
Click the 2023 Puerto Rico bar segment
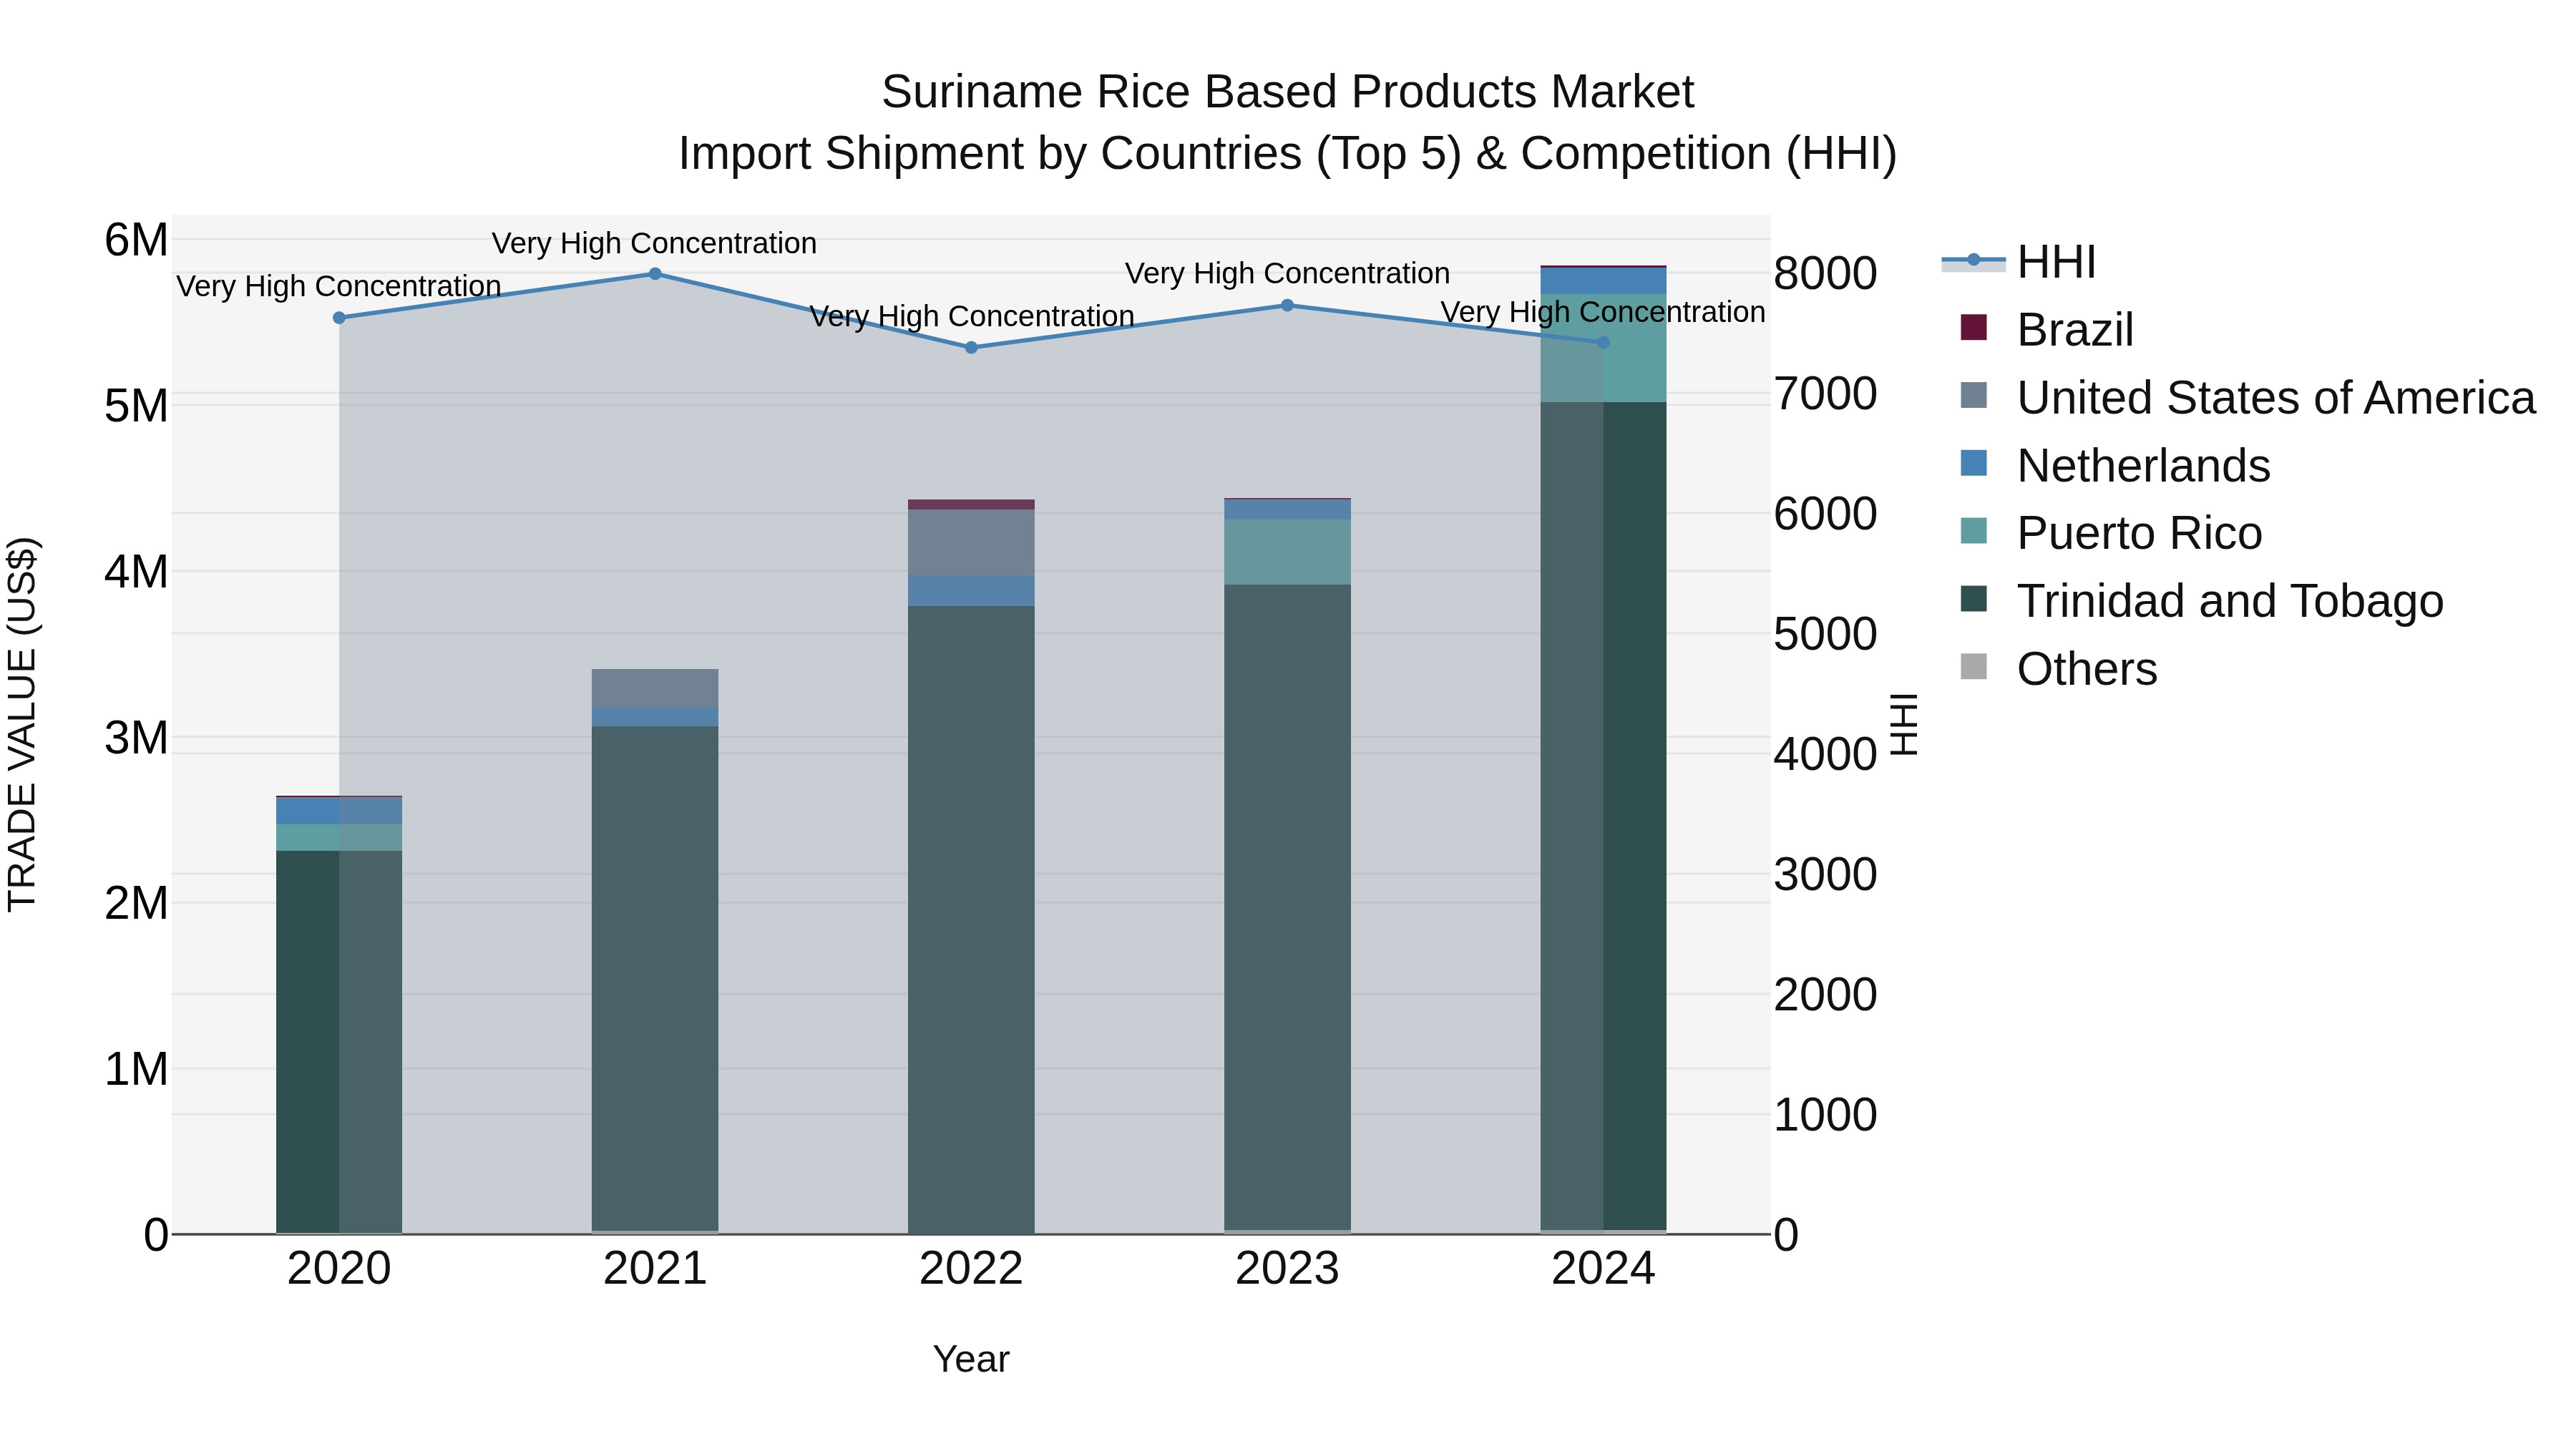pos(1287,552)
